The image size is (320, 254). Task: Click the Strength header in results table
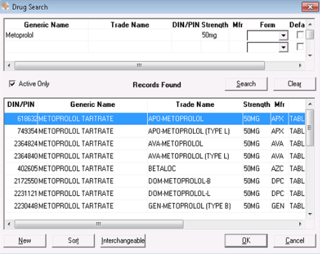(256, 104)
